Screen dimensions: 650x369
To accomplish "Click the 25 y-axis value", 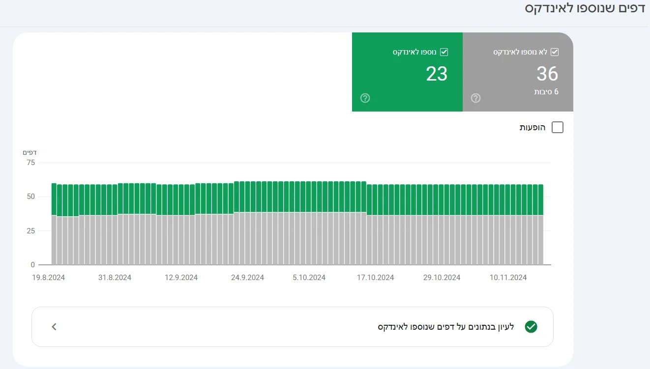I will tap(30, 231).
